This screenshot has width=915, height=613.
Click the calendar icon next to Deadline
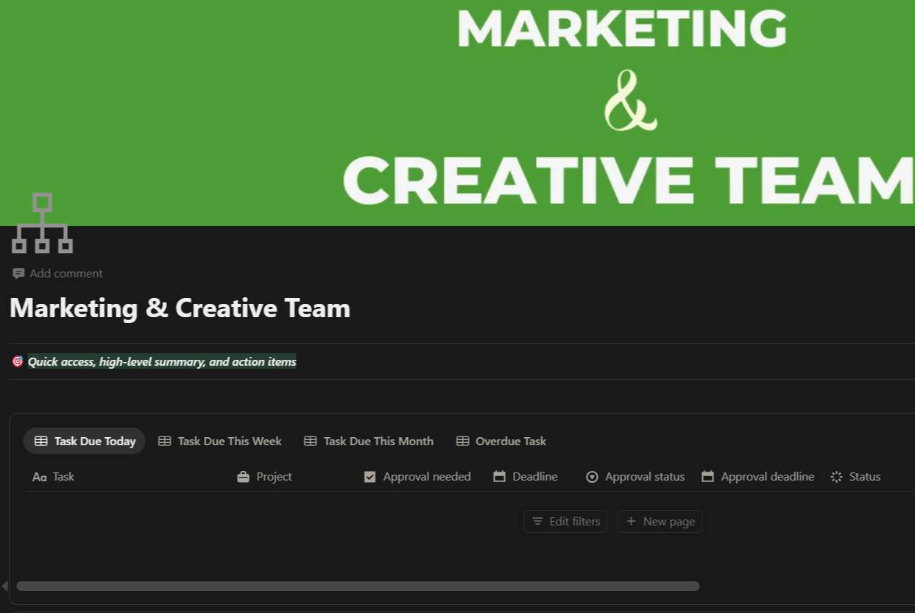pyautogui.click(x=499, y=477)
